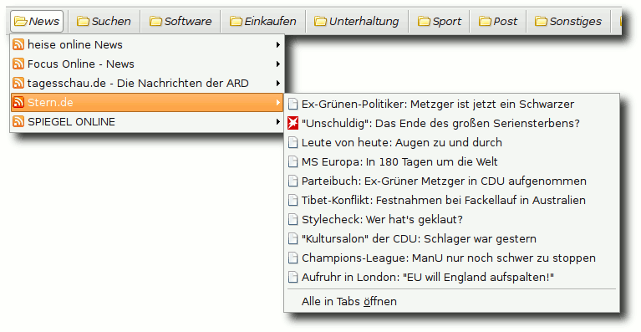641x332 pixels.
Task: Click the page icon beside Tibet-Konflikt headline
Action: (293, 200)
